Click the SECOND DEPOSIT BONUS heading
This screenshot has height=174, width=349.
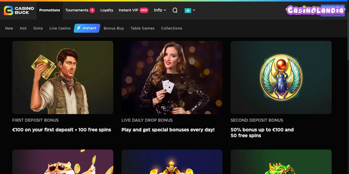[x=257, y=120]
